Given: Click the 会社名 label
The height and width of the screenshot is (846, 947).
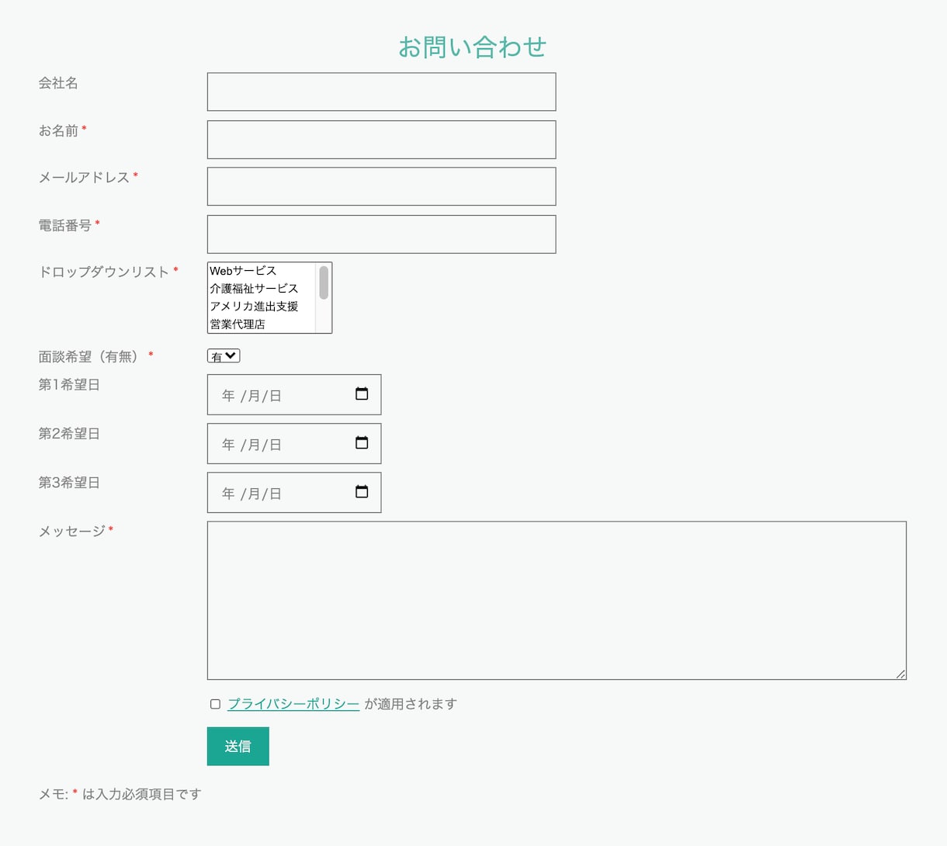Looking at the screenshot, I should coord(58,83).
